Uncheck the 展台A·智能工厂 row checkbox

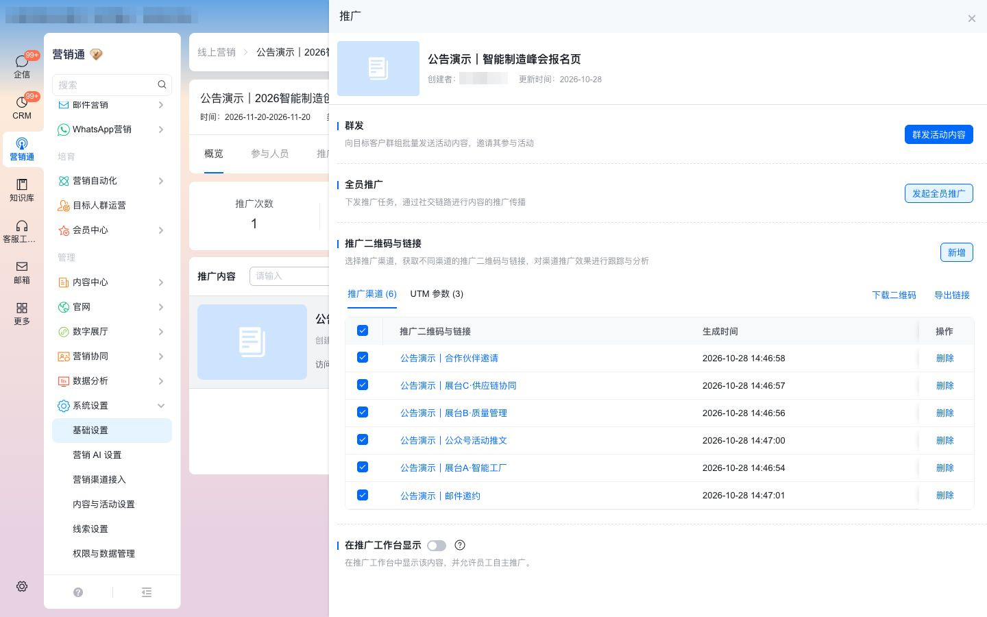tap(363, 467)
